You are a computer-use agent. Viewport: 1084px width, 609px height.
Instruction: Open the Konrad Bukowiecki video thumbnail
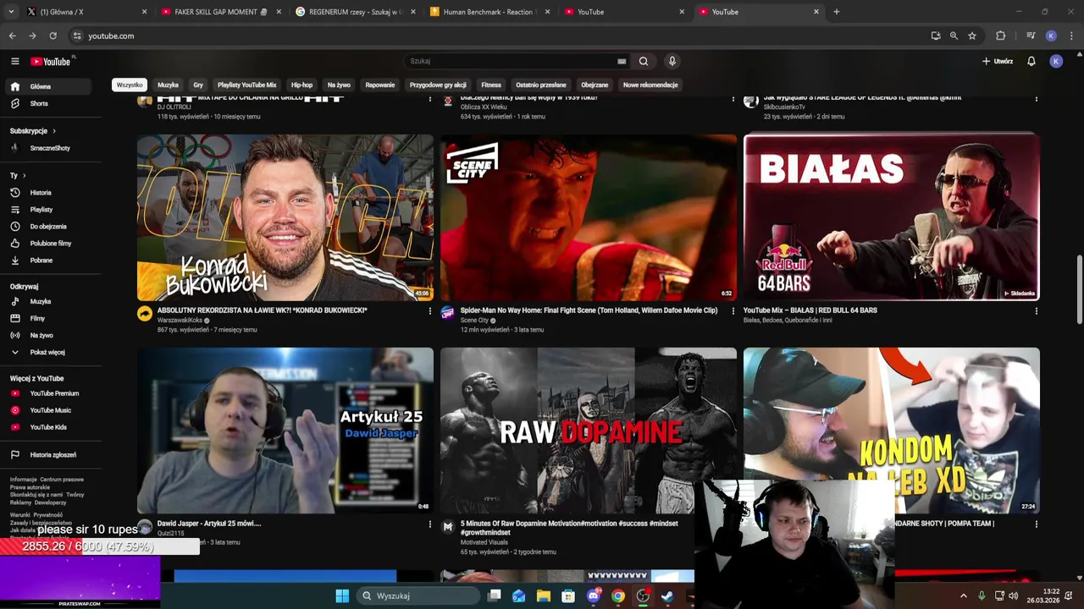[285, 217]
